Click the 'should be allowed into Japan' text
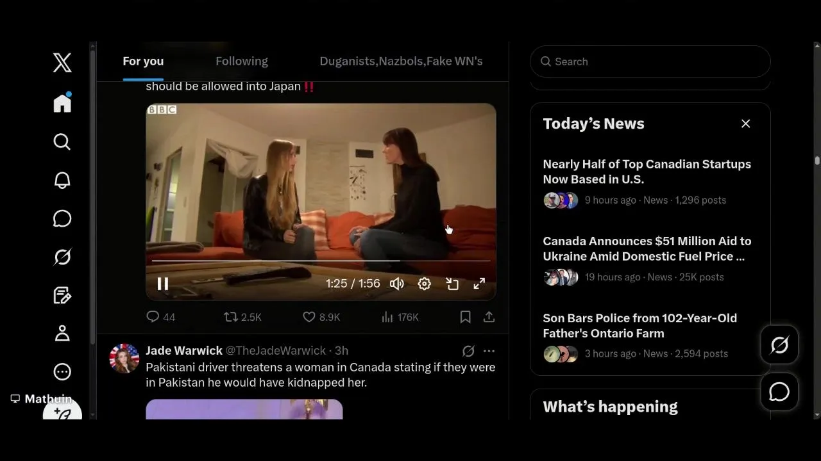821x461 pixels. 223,86
